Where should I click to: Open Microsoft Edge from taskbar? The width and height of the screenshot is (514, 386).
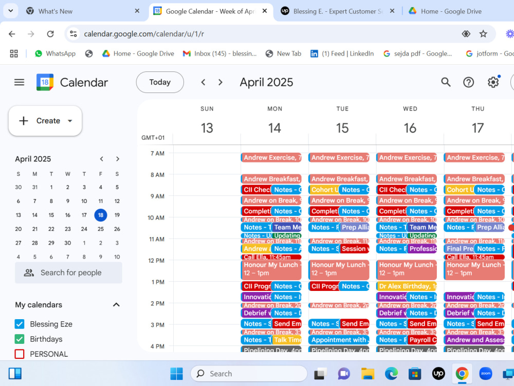coord(391,374)
